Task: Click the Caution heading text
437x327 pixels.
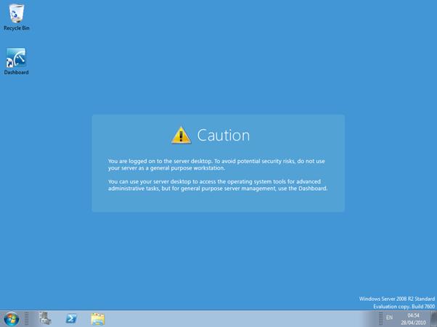Action: click(x=224, y=136)
